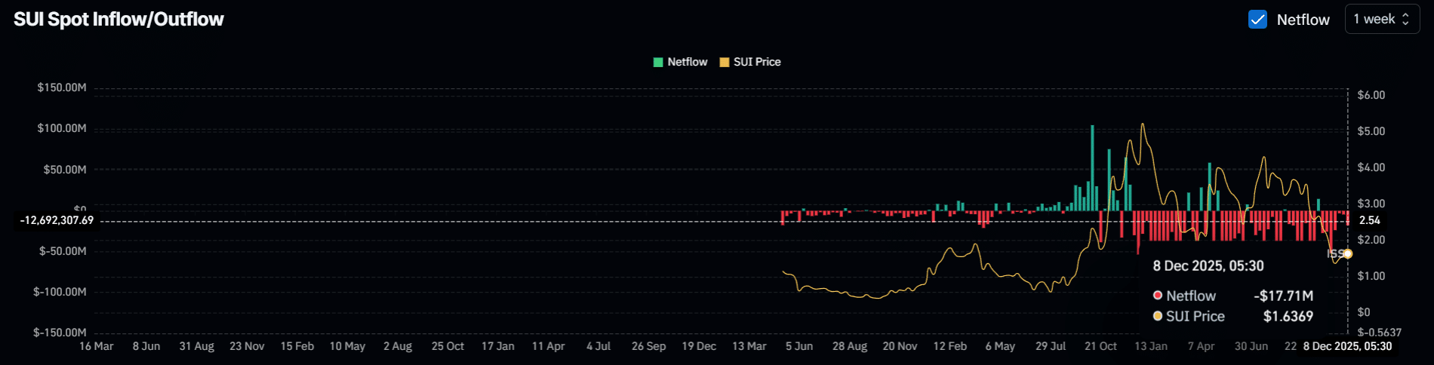Click the green Netflow legend swatch
1434x365 pixels.
click(x=658, y=63)
